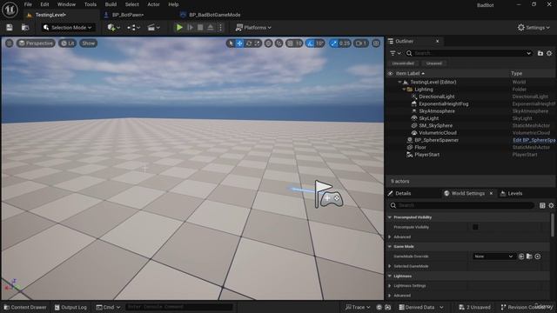This screenshot has height=313, width=557.
Task: Open the content browser icon beside Save
Action: [x=25, y=27]
